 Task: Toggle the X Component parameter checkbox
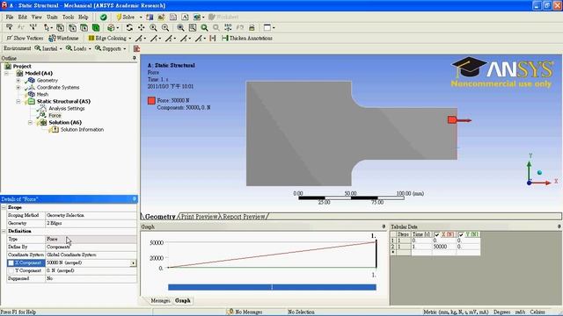(x=11, y=262)
